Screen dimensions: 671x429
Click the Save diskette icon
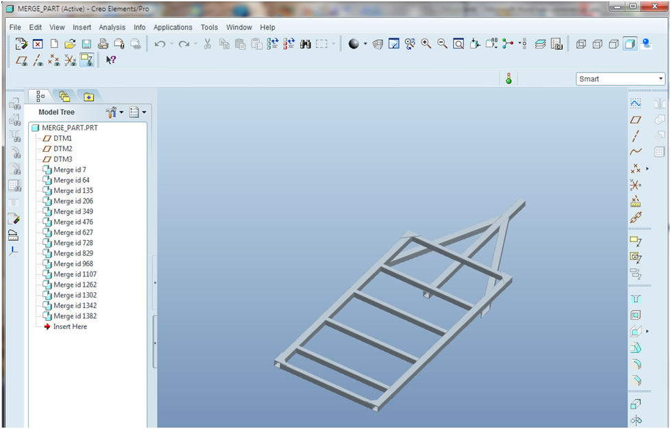86,44
